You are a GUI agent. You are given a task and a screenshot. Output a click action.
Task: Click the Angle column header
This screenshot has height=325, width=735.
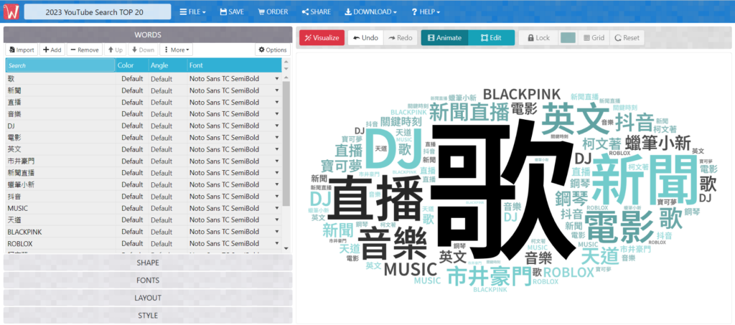point(168,65)
